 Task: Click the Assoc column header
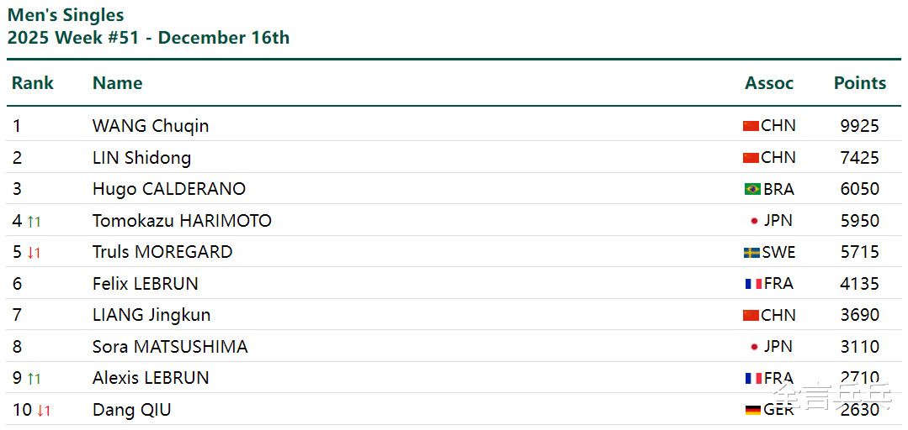click(x=769, y=83)
